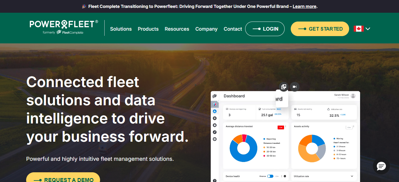Click the Reporting blue legend dot
Screen dimensions: 399x182
pyautogui.click(x=264, y=139)
